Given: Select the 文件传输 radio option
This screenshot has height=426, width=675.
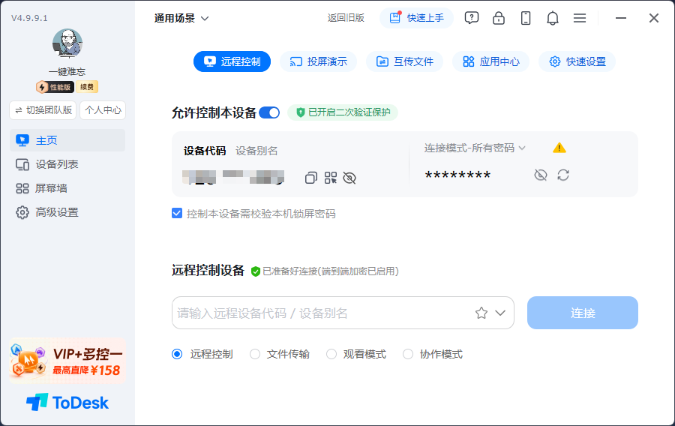Looking at the screenshot, I should click(255, 354).
